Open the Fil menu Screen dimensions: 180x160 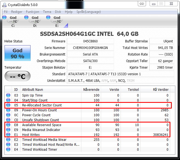6,12
